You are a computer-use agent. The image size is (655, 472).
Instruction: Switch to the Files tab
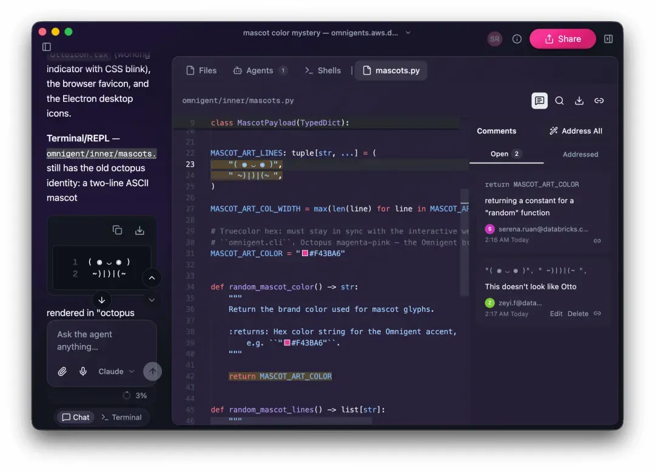(202, 70)
